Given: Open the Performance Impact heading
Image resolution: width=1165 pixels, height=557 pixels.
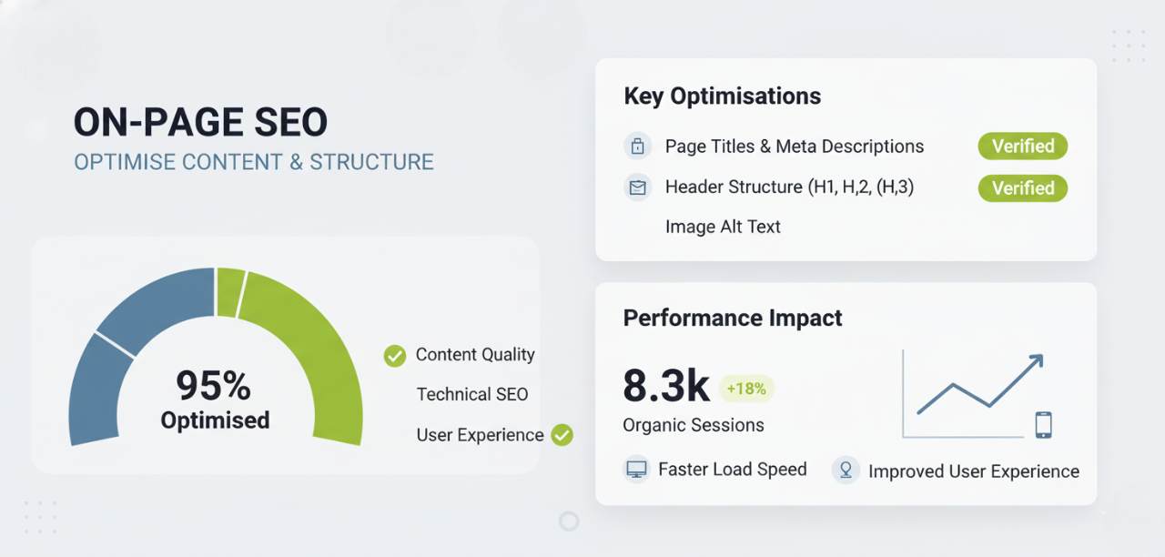Looking at the screenshot, I should [732, 318].
